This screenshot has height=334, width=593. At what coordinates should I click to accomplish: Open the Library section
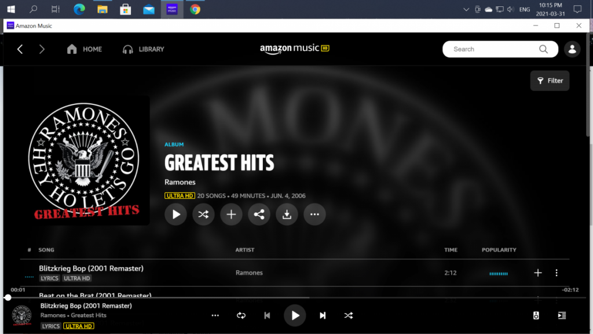pyautogui.click(x=144, y=49)
